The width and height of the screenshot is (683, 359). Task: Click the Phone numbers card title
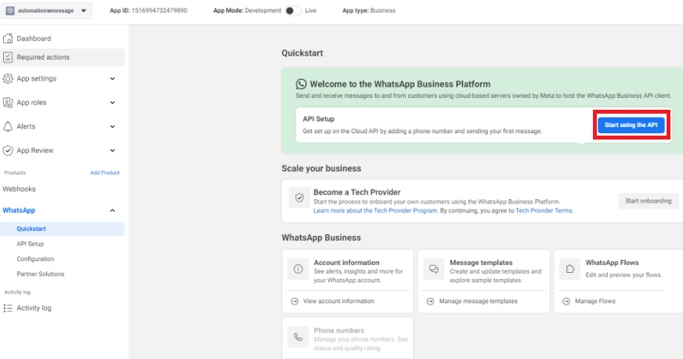pos(339,330)
